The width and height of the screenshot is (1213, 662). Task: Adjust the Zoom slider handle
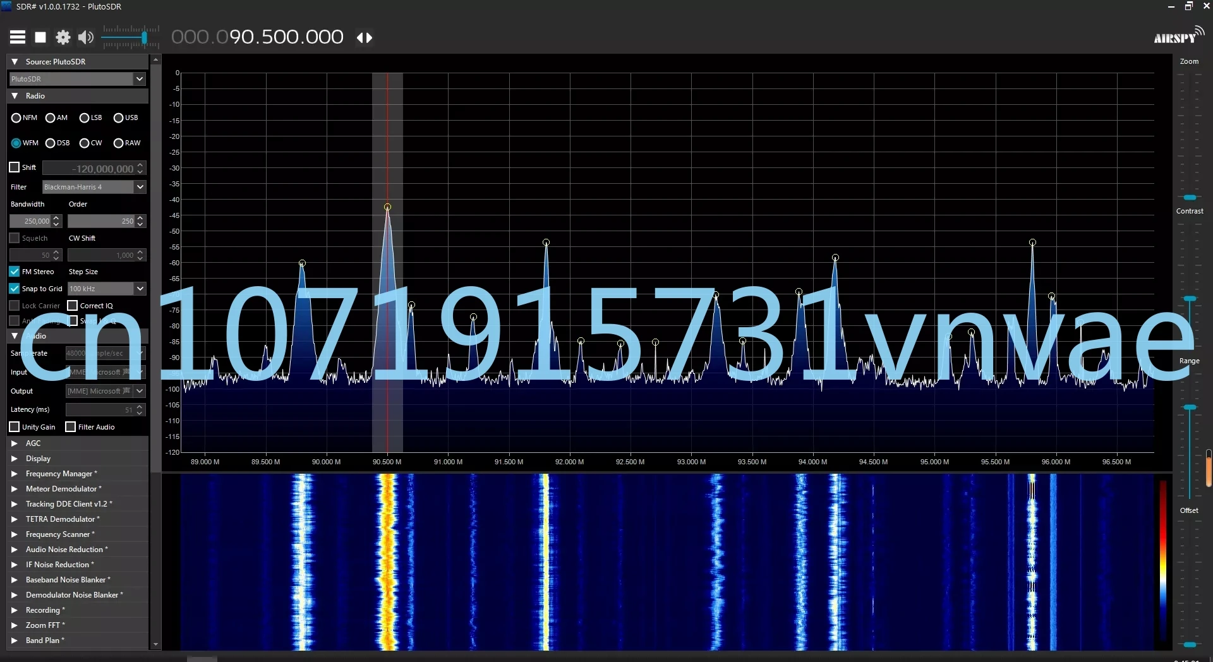coord(1190,198)
